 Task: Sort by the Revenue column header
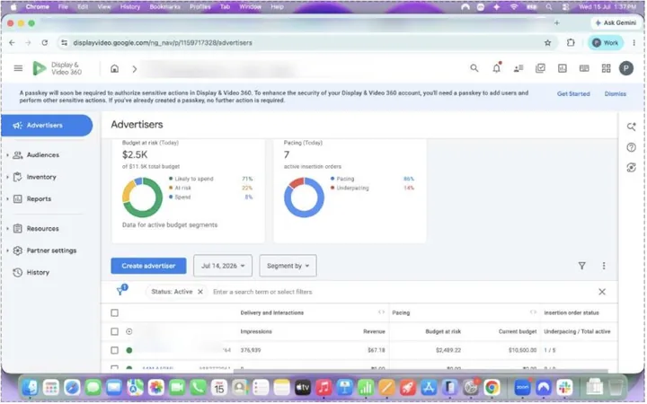(x=374, y=331)
